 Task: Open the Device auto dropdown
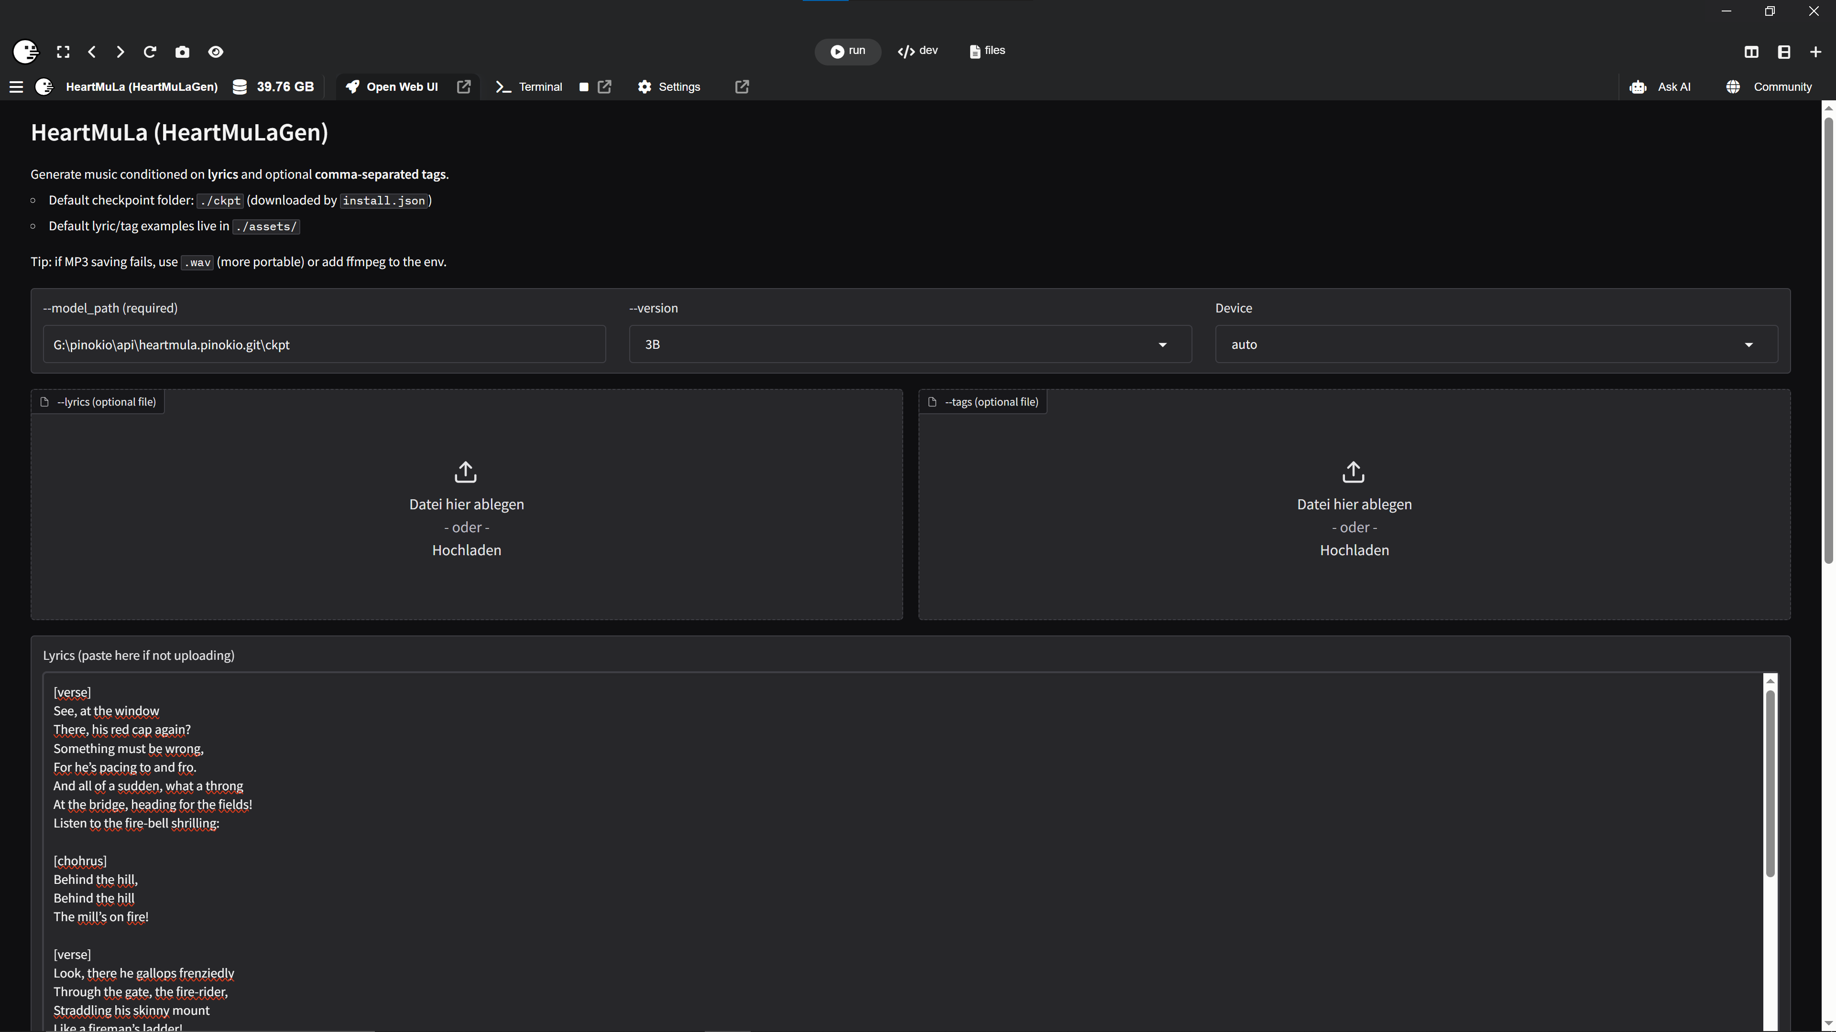(1495, 344)
